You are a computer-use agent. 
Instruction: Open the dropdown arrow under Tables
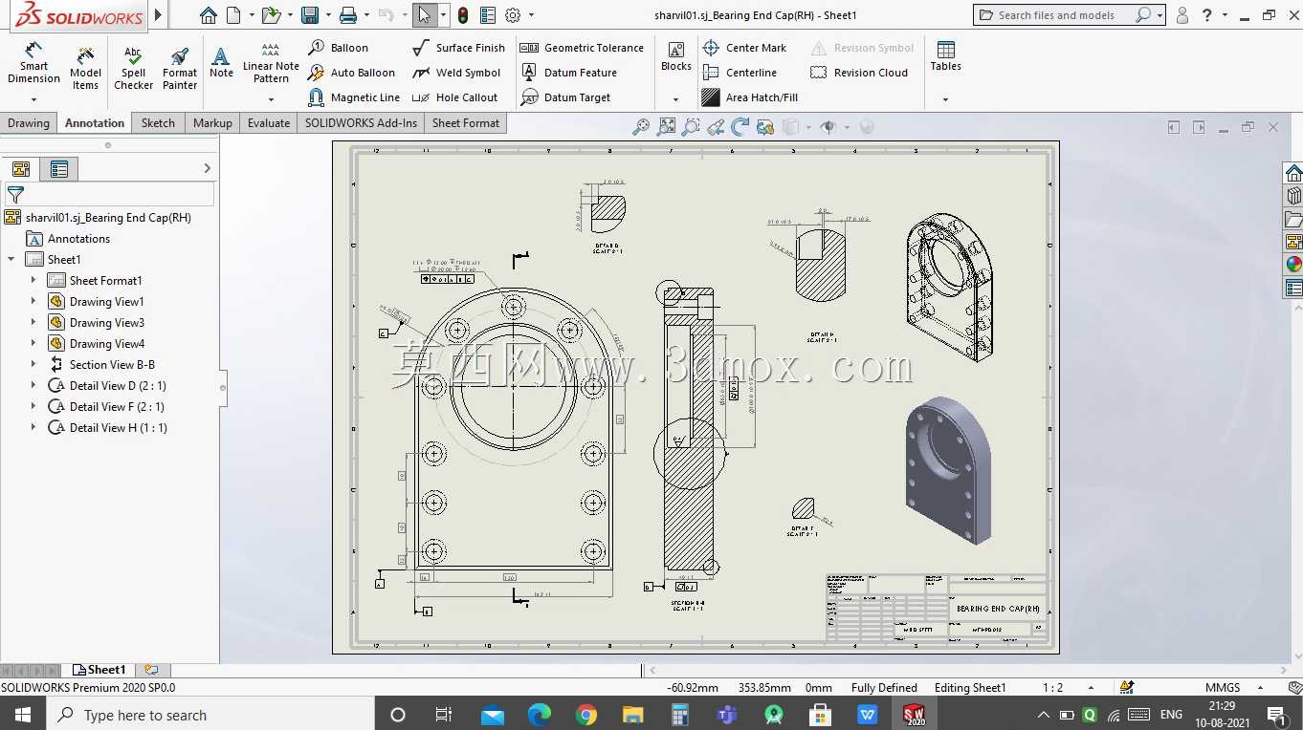coord(945,99)
